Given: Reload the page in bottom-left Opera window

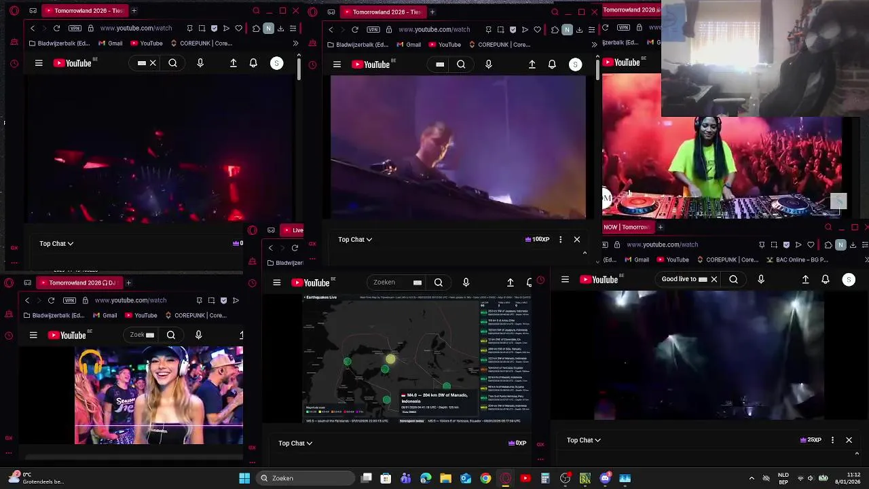Looking at the screenshot, I should (51, 300).
